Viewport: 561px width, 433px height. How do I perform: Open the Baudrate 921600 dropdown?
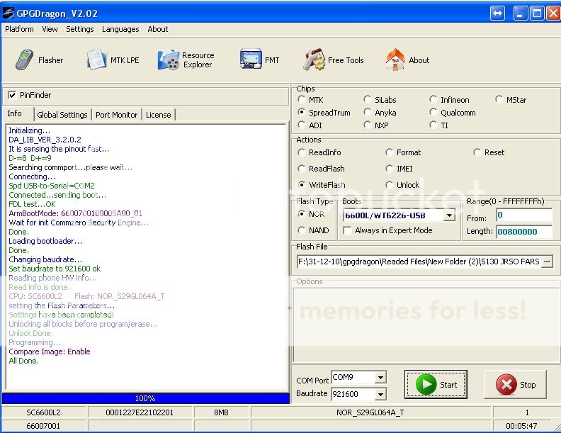click(380, 394)
